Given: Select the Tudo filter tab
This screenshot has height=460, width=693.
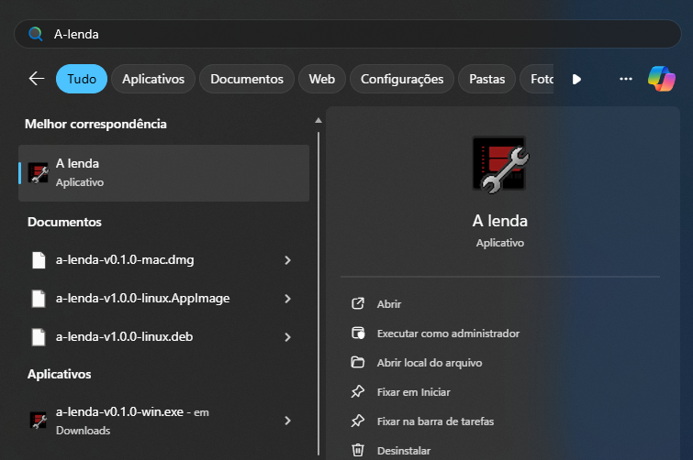Looking at the screenshot, I should click(82, 79).
